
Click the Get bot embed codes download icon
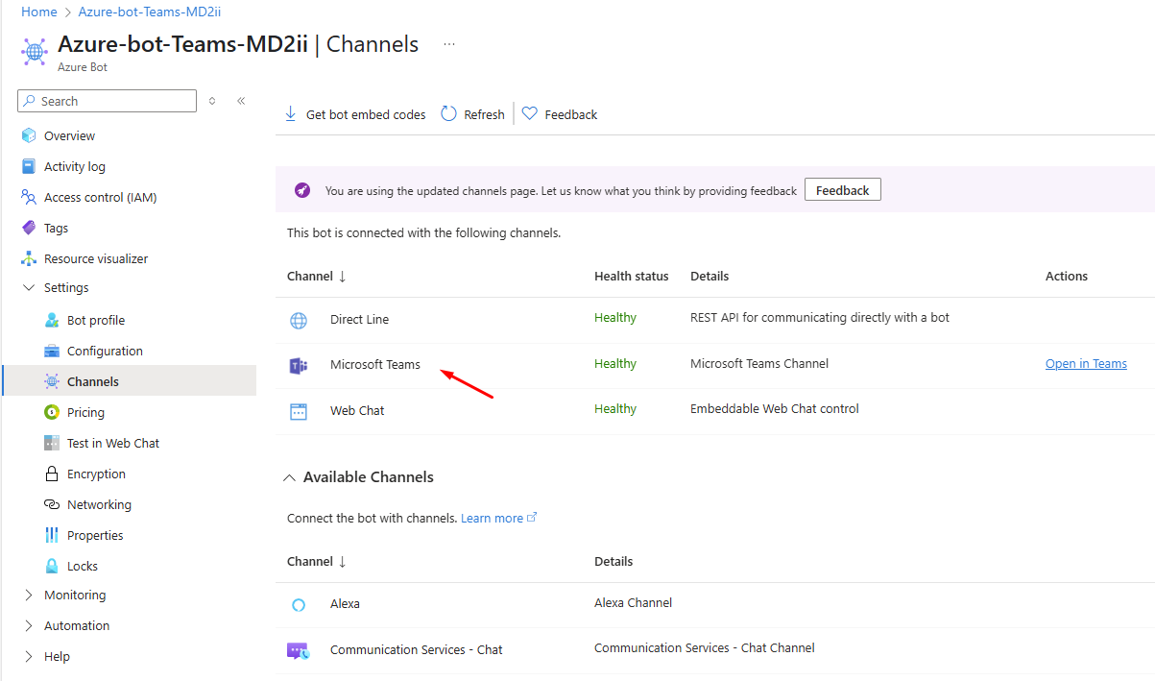pos(291,114)
